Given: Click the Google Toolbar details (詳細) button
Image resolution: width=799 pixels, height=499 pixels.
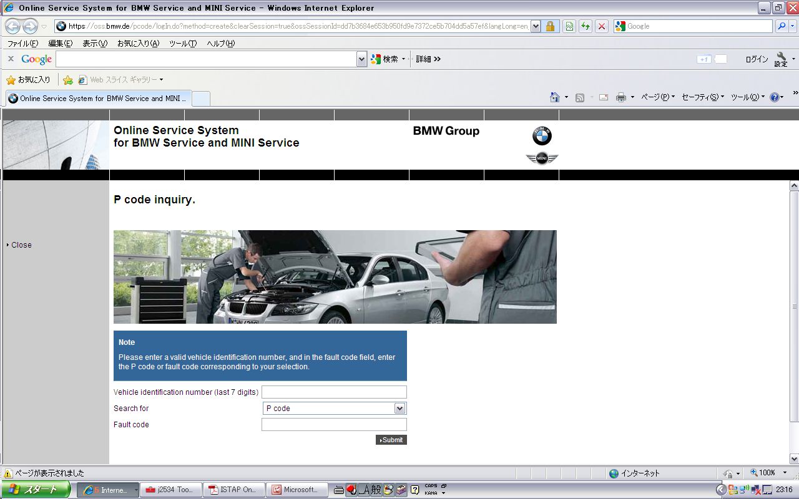Looking at the screenshot, I should 428,59.
